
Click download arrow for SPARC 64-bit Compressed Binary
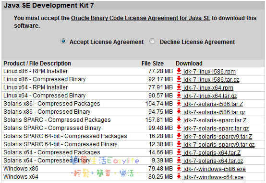pyautogui.click(x=179, y=144)
